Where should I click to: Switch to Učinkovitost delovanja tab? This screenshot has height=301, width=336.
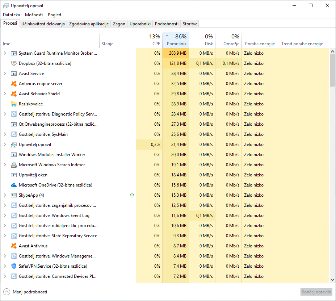click(43, 24)
